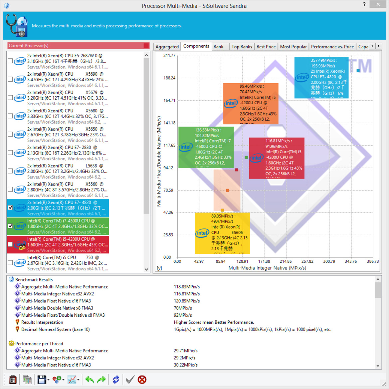
Task: Click the processor list scrollbar up arrow
Action: click(x=146, y=55)
